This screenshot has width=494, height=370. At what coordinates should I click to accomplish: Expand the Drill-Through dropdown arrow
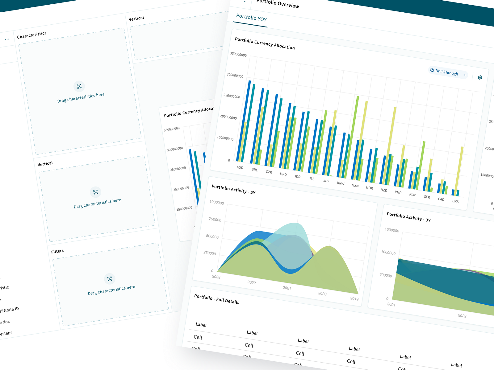tap(465, 74)
